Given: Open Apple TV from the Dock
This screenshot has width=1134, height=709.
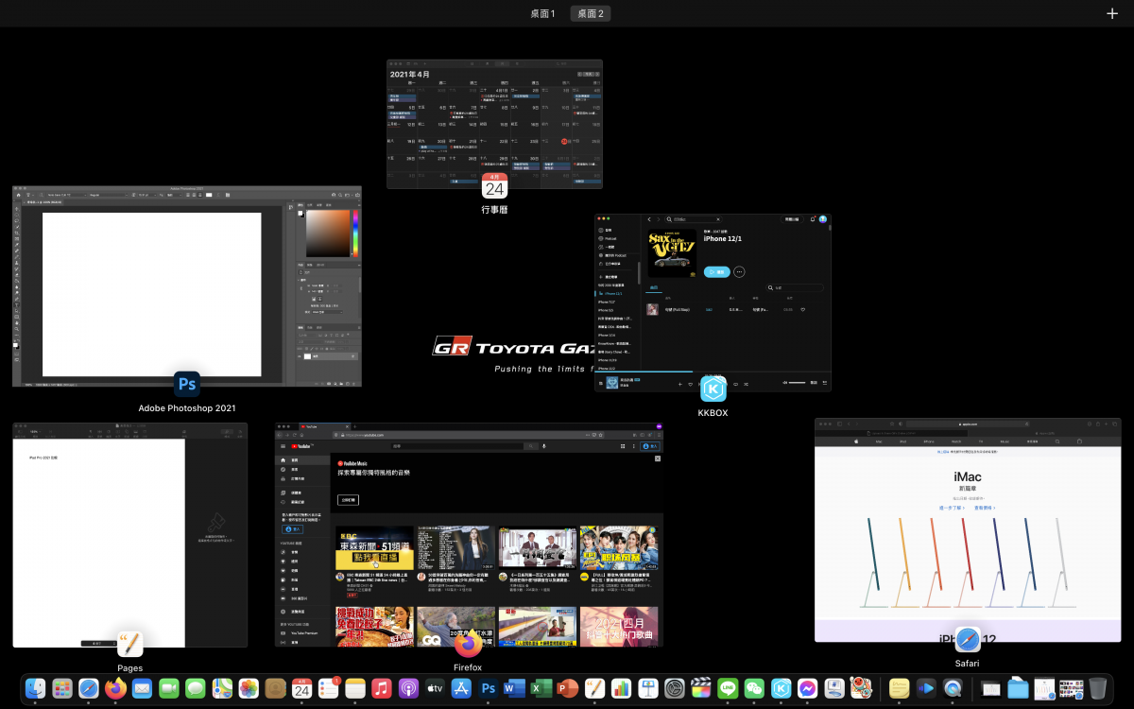Looking at the screenshot, I should (435, 689).
